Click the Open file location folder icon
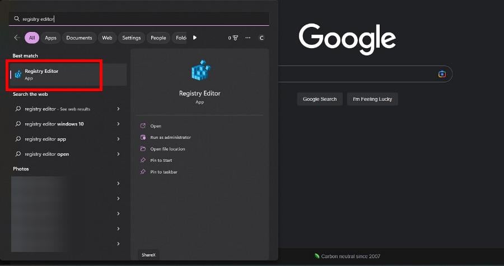504x266 pixels. 143,149
